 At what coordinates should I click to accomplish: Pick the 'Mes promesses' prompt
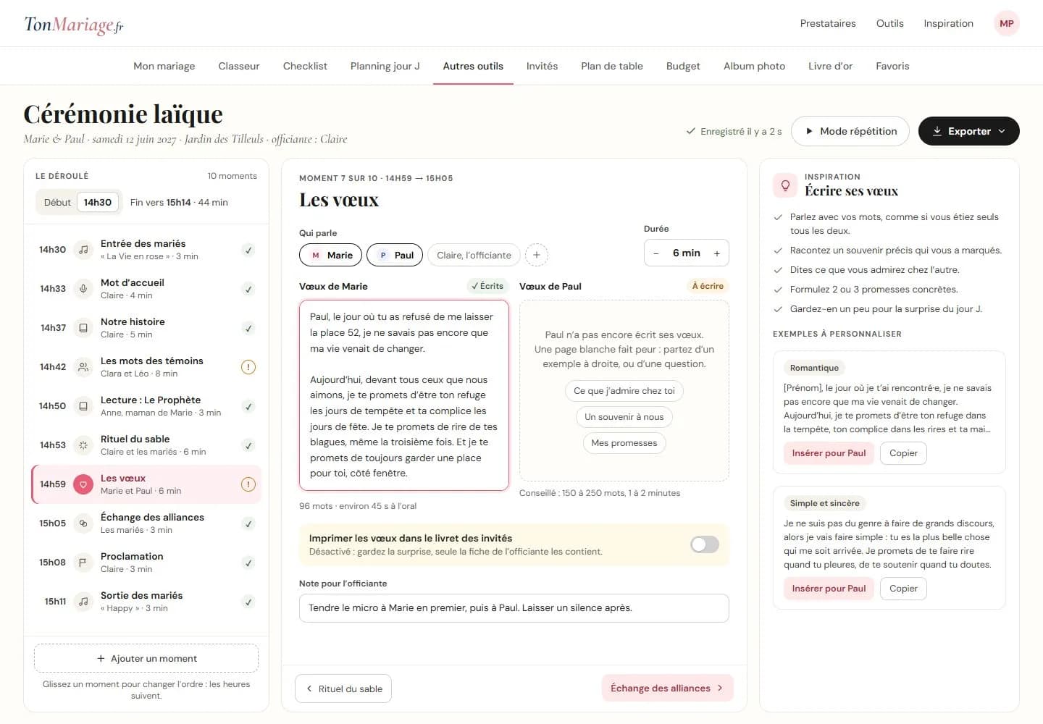point(624,443)
